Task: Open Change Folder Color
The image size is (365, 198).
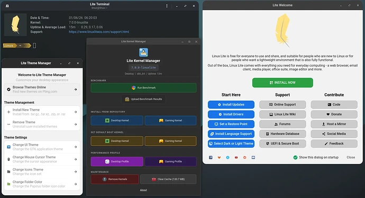Action: [42, 184]
